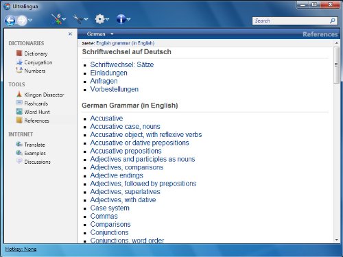Open the Schriftwechsel: Sätze link
Image resolution: width=343 pixels, height=257 pixels.
point(122,64)
